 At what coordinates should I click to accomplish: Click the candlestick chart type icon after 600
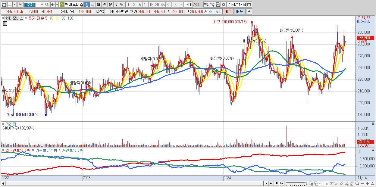click(x=206, y=5)
